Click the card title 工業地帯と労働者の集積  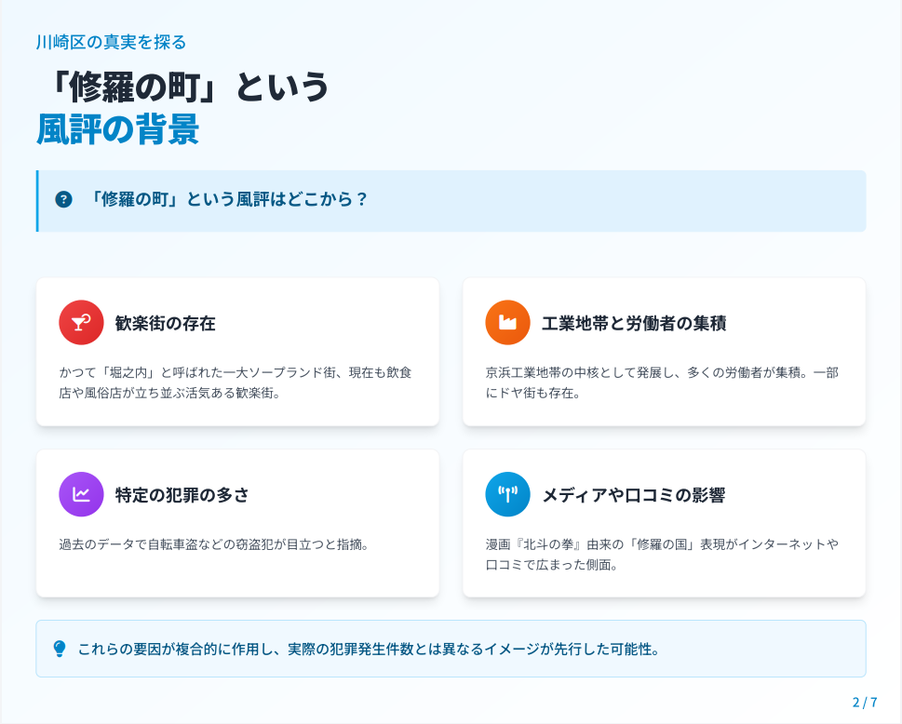634,323
